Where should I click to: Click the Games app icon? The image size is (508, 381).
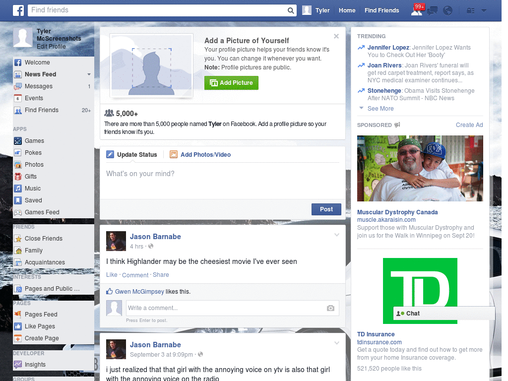click(18, 141)
